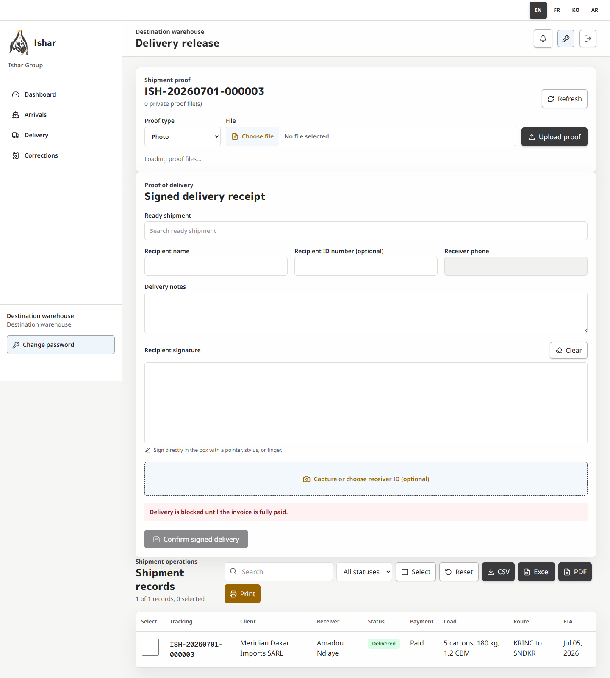Screen dimensions: 610x678
Task: Click Choose file button
Action: pos(252,136)
